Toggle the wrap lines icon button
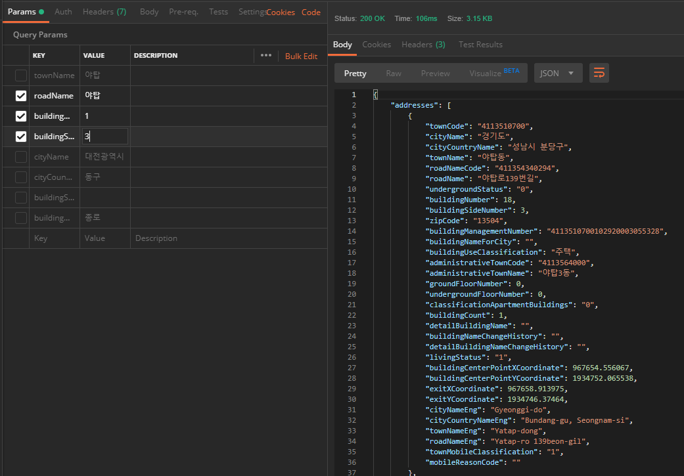684x476 pixels. 599,73
